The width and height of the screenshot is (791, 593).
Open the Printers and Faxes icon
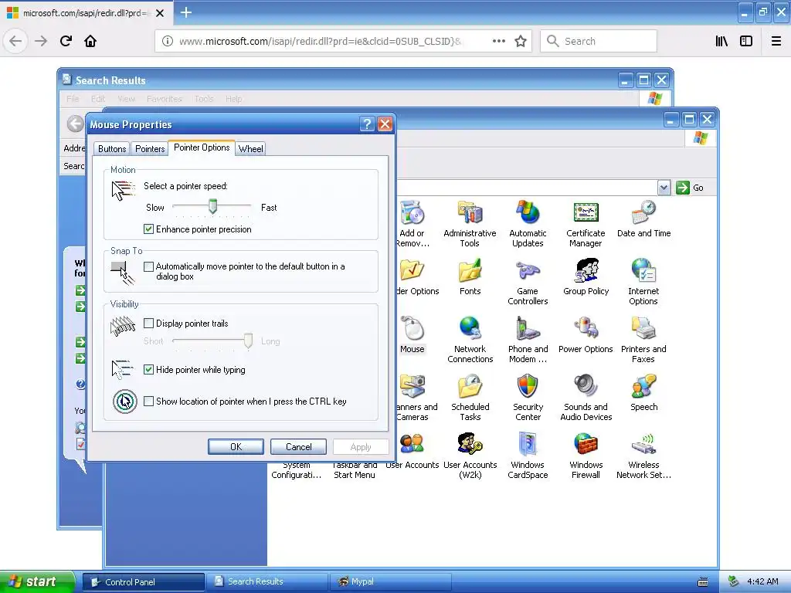click(643, 340)
